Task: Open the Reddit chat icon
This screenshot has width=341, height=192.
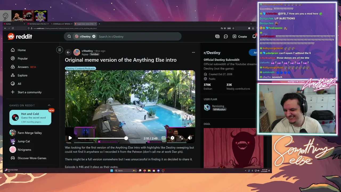Action: pyautogui.click(x=226, y=37)
